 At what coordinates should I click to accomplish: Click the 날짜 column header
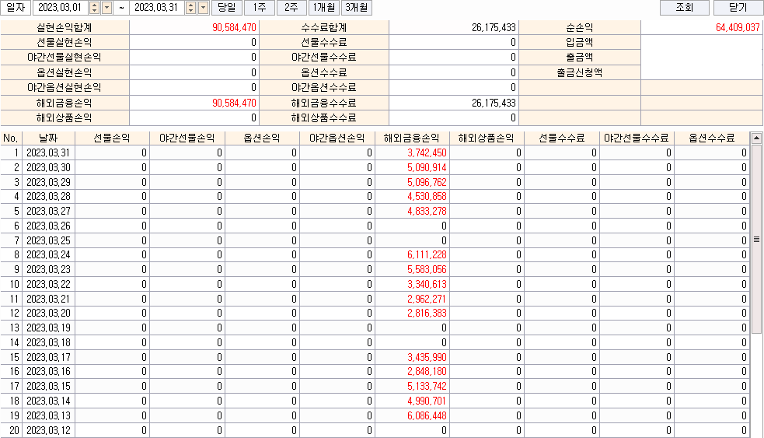(48, 138)
